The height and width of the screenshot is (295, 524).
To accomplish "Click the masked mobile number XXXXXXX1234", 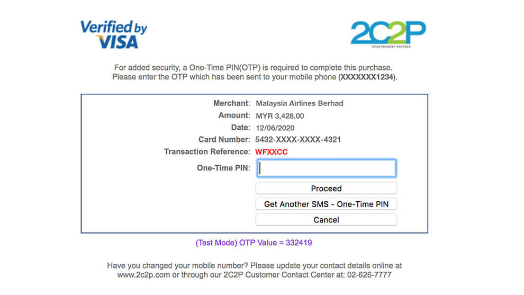I will 367,77.
